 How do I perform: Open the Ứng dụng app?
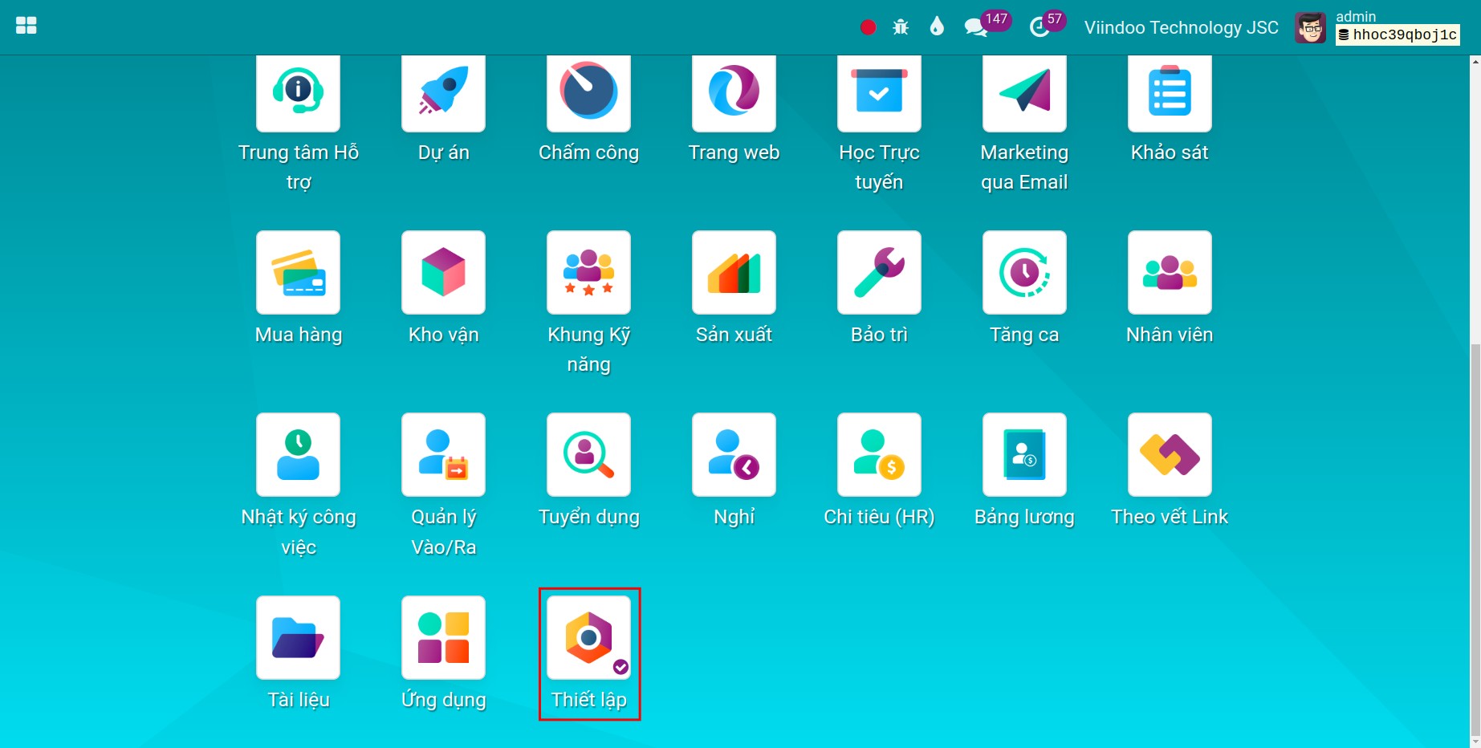[443, 637]
